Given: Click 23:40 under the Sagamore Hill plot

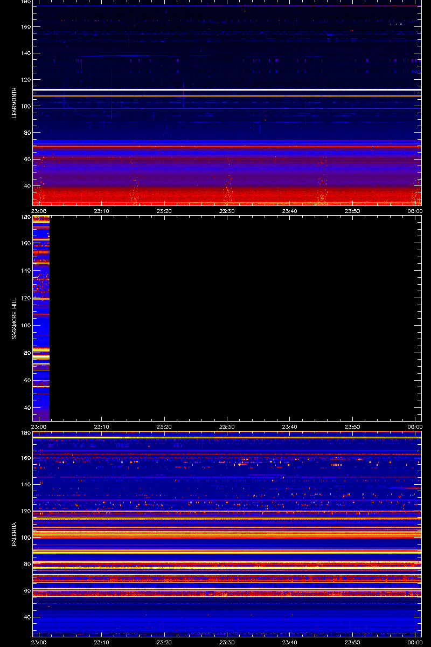Looking at the screenshot, I should coord(290,426).
